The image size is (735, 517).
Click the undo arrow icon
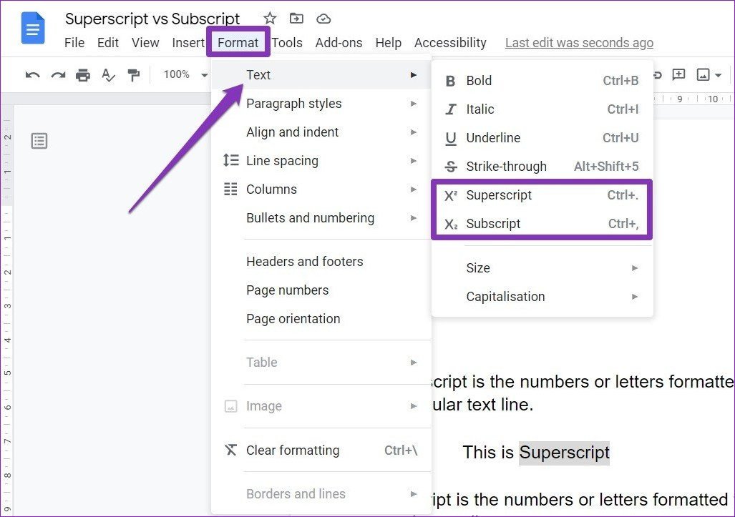tap(32, 75)
